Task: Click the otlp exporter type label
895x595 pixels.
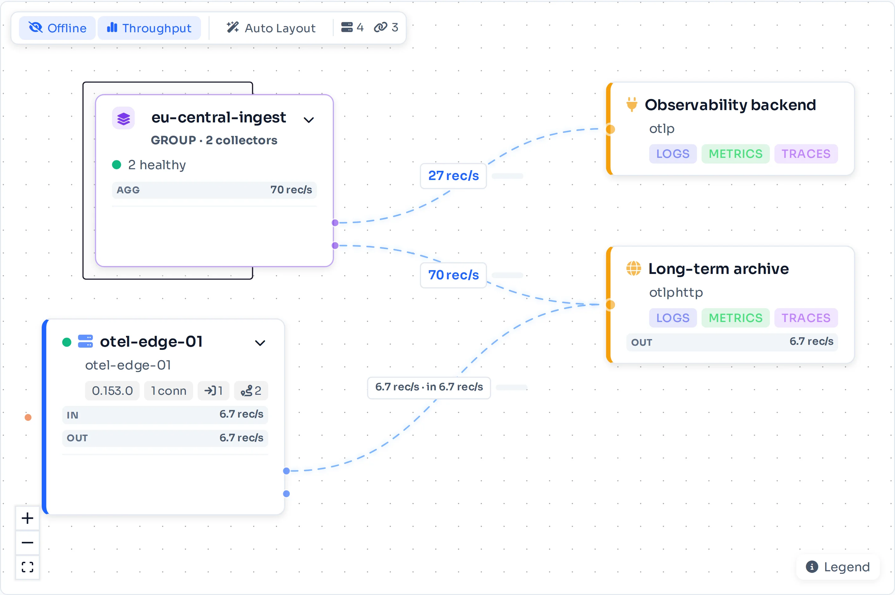Action: click(x=662, y=129)
